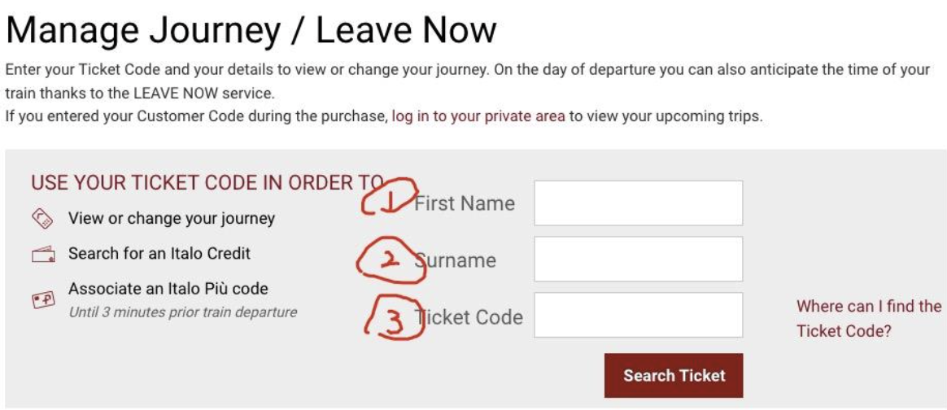Click the Manage Journey / Leave Now heading
Viewport: 947px width, 410px height.
[x=251, y=29]
